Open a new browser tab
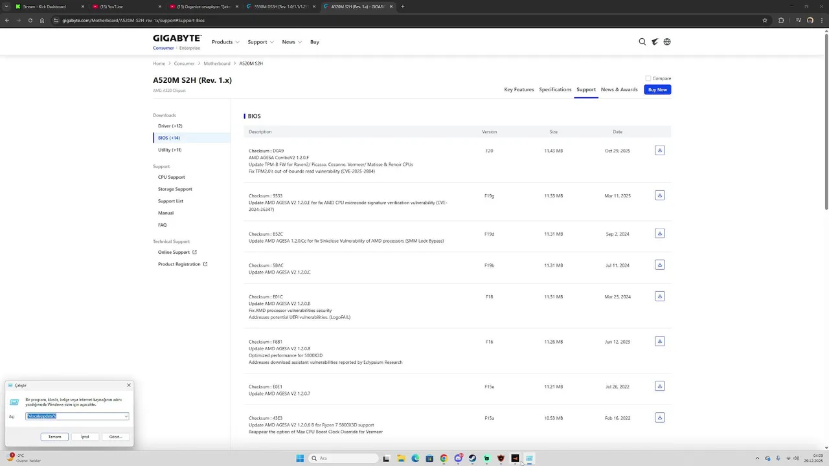 (x=403, y=6)
